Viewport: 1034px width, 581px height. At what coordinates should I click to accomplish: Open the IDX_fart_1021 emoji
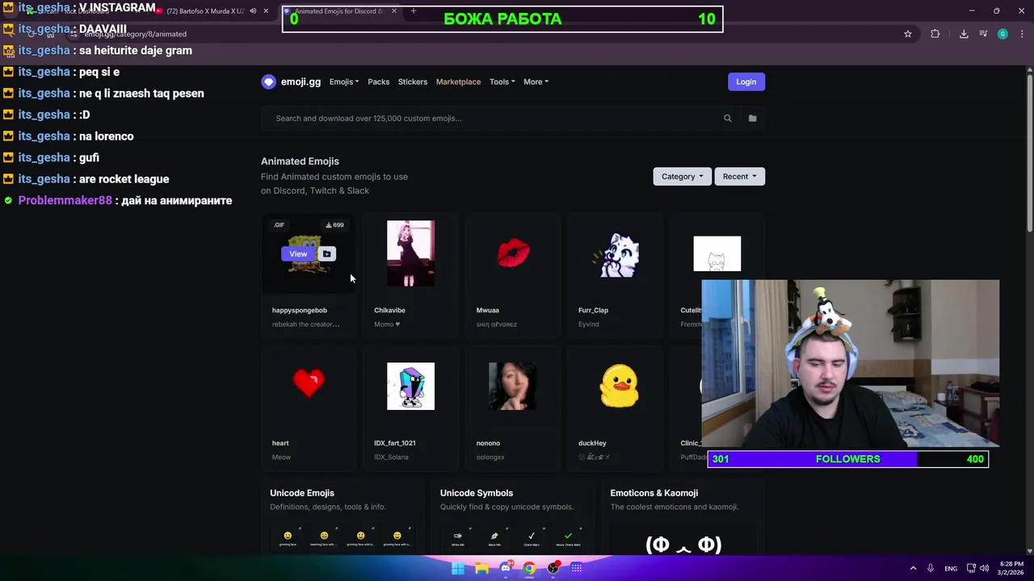(x=410, y=386)
